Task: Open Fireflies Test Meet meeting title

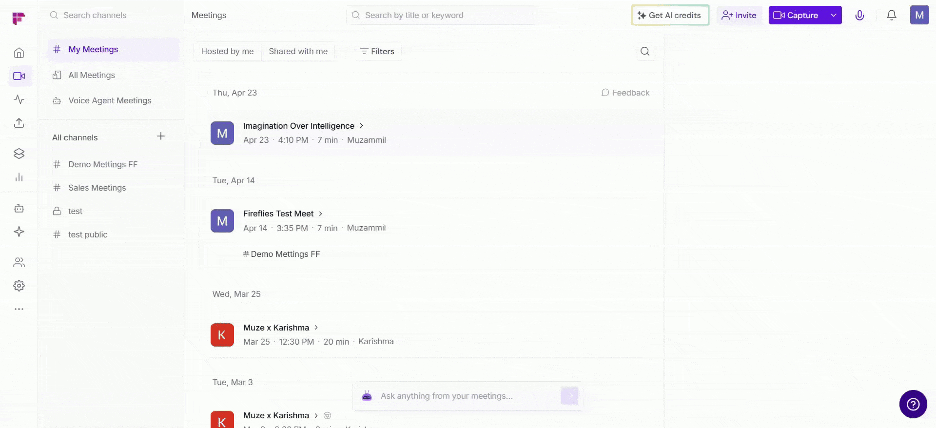Action: pos(278,214)
